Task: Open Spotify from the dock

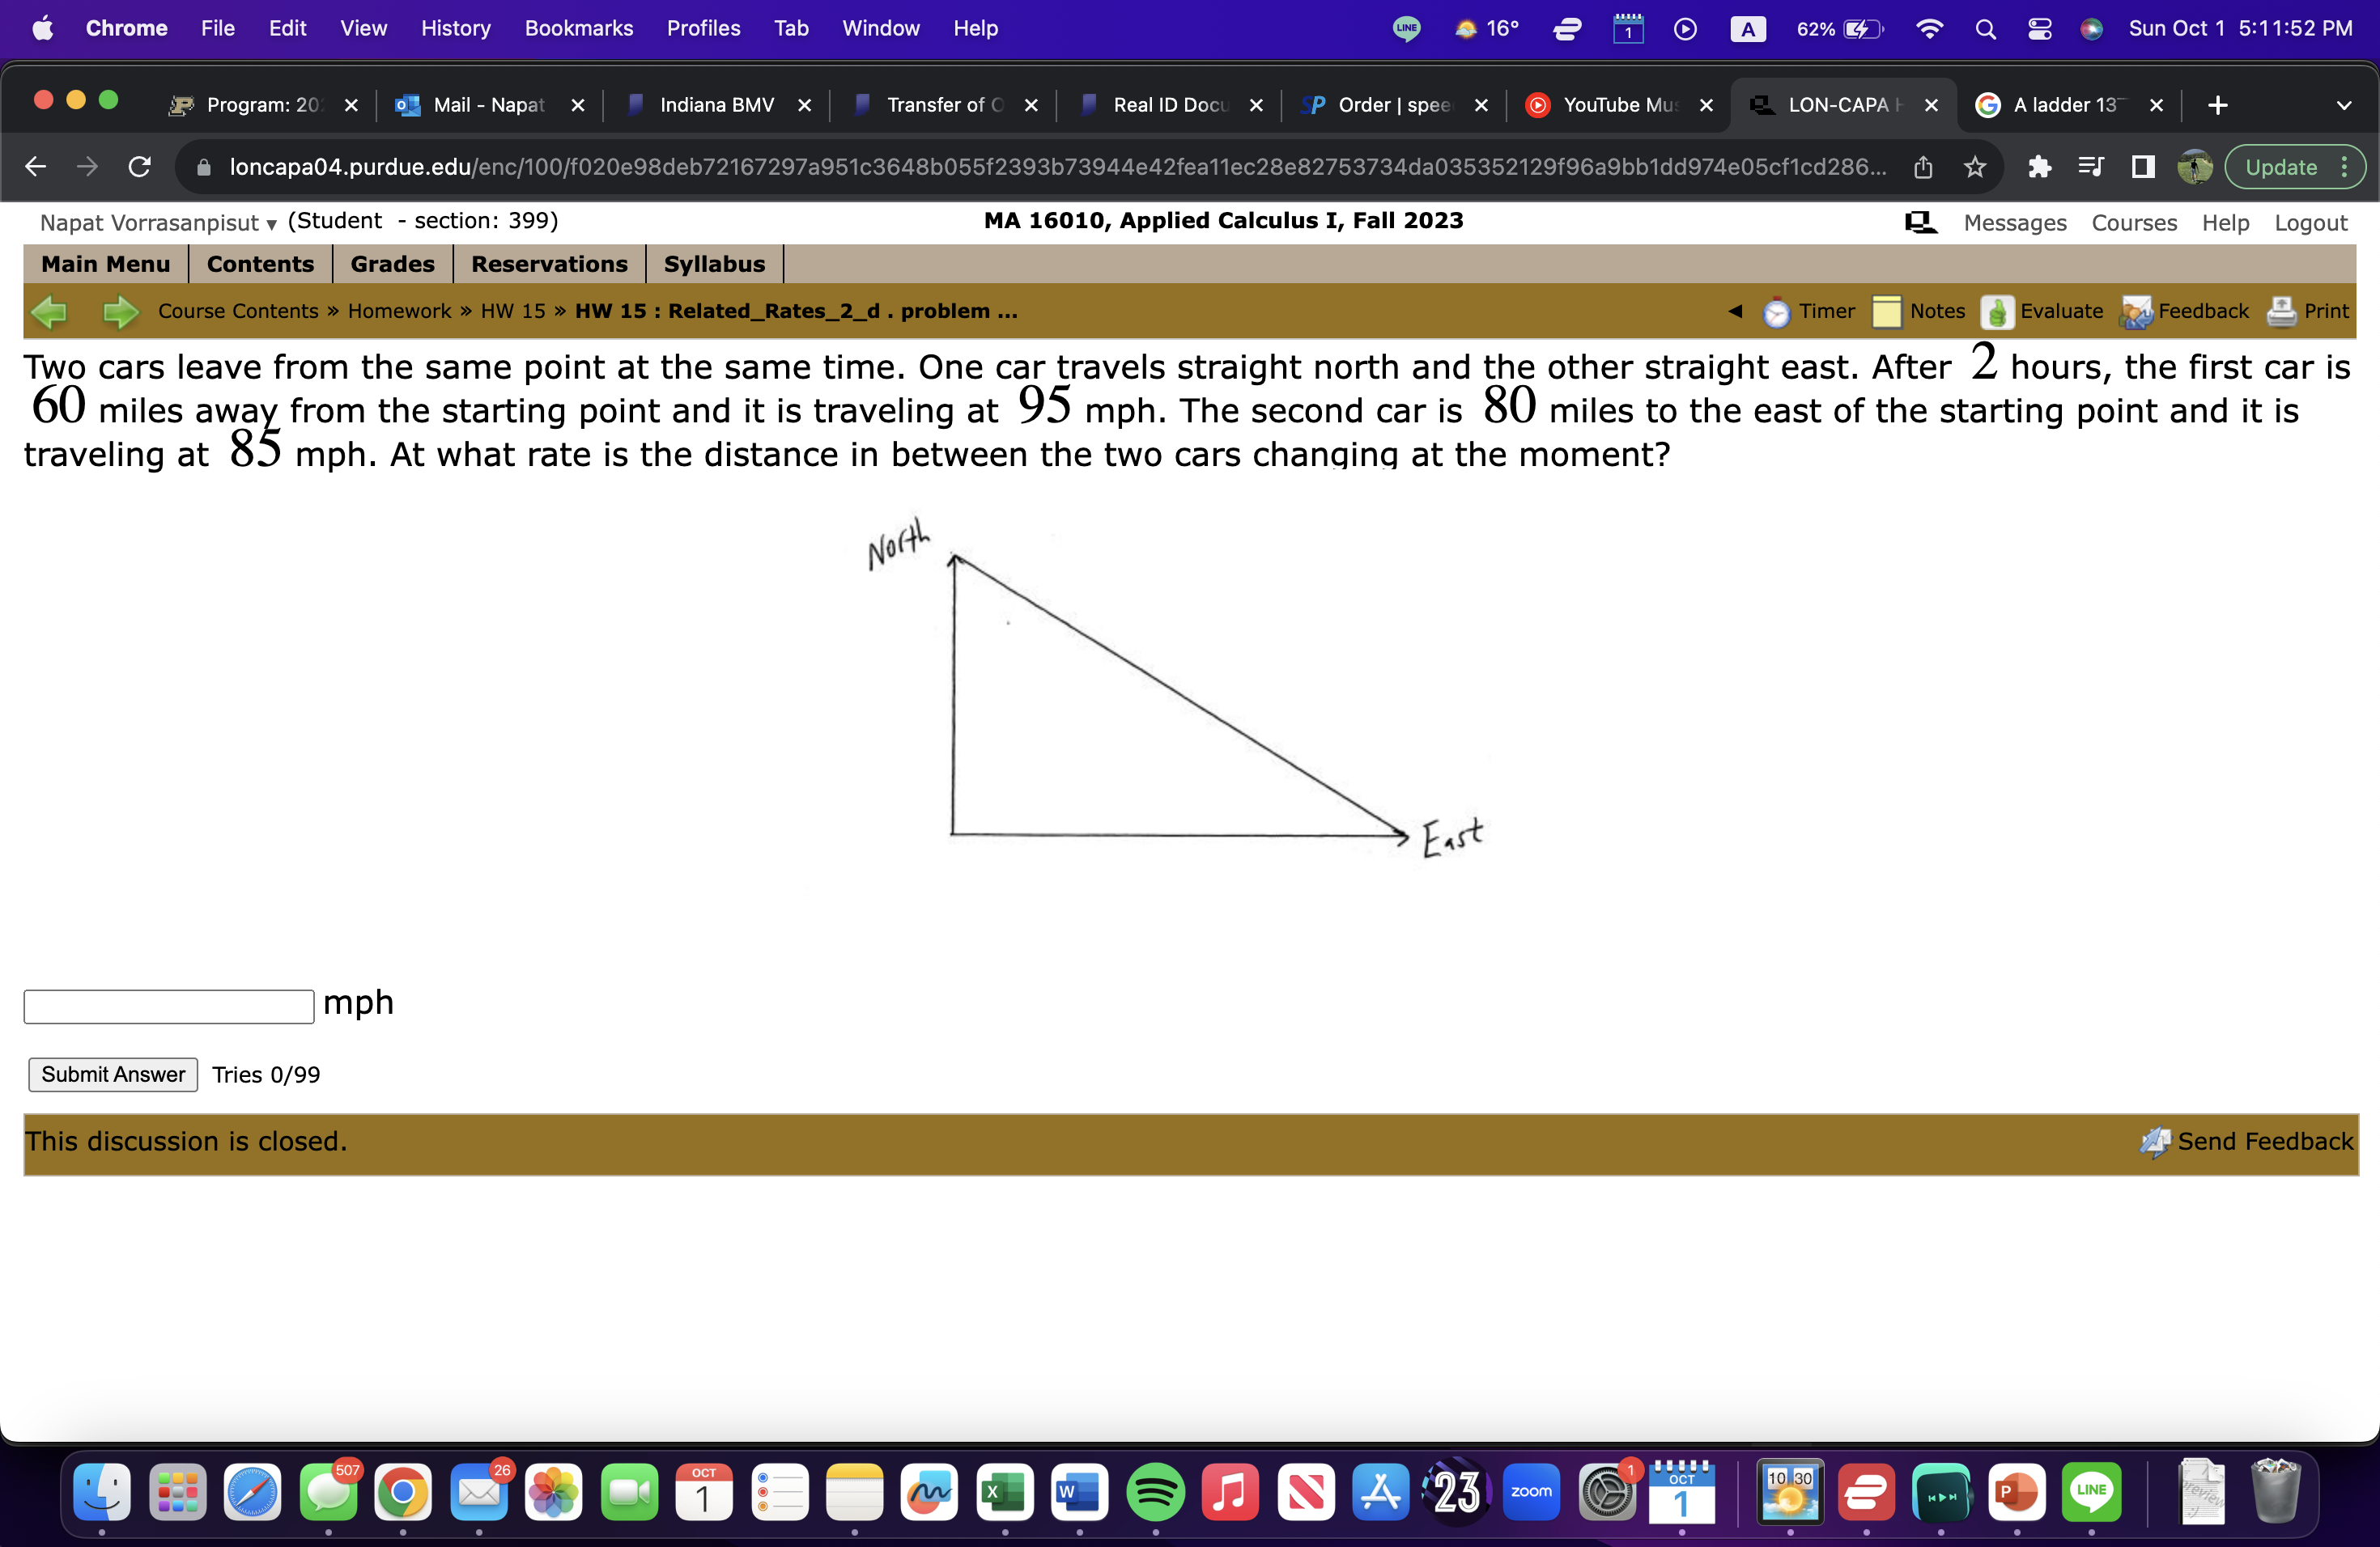Action: click(x=1155, y=1492)
